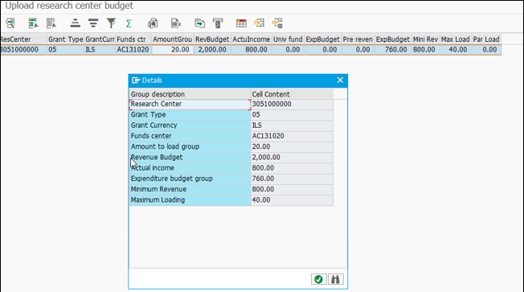Viewport: 524px width, 292px height.
Task: Select the Minimum Revenue row in Details
Action: [x=190, y=190]
